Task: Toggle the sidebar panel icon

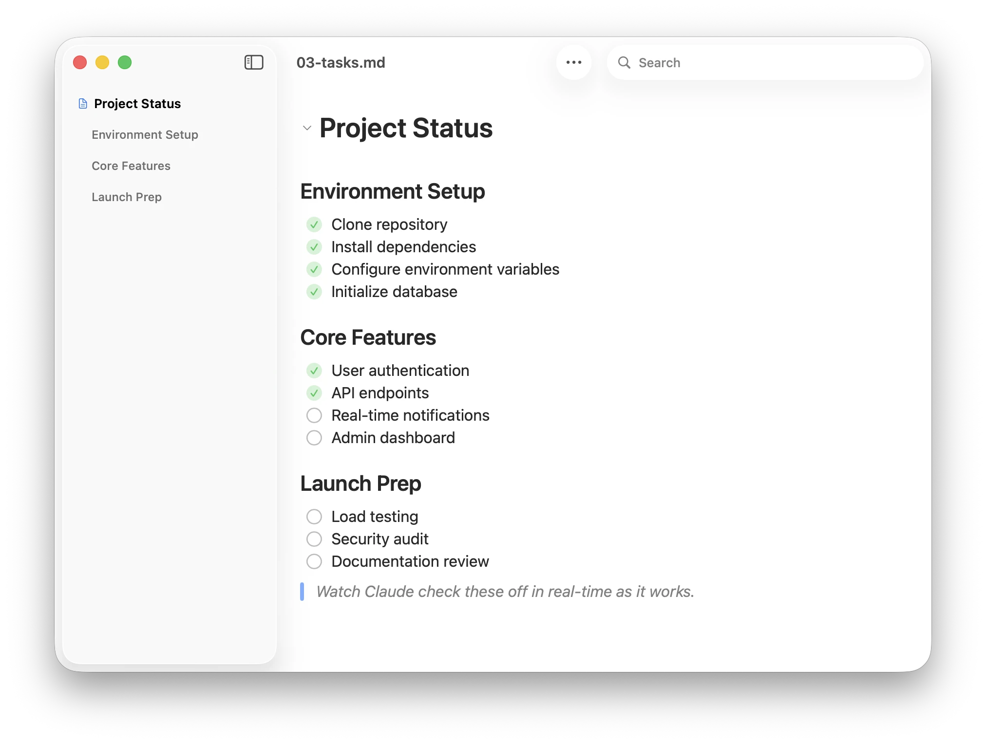Action: 254,62
